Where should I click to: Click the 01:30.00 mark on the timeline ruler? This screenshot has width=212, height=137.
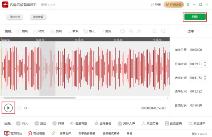coord(118,40)
